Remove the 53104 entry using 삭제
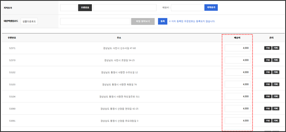286x132 pixels. pos(276,96)
